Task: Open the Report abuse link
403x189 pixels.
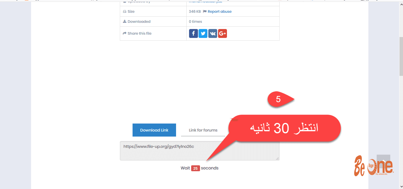Action: coord(220,12)
